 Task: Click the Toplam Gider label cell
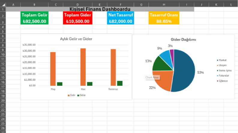point(77,15)
